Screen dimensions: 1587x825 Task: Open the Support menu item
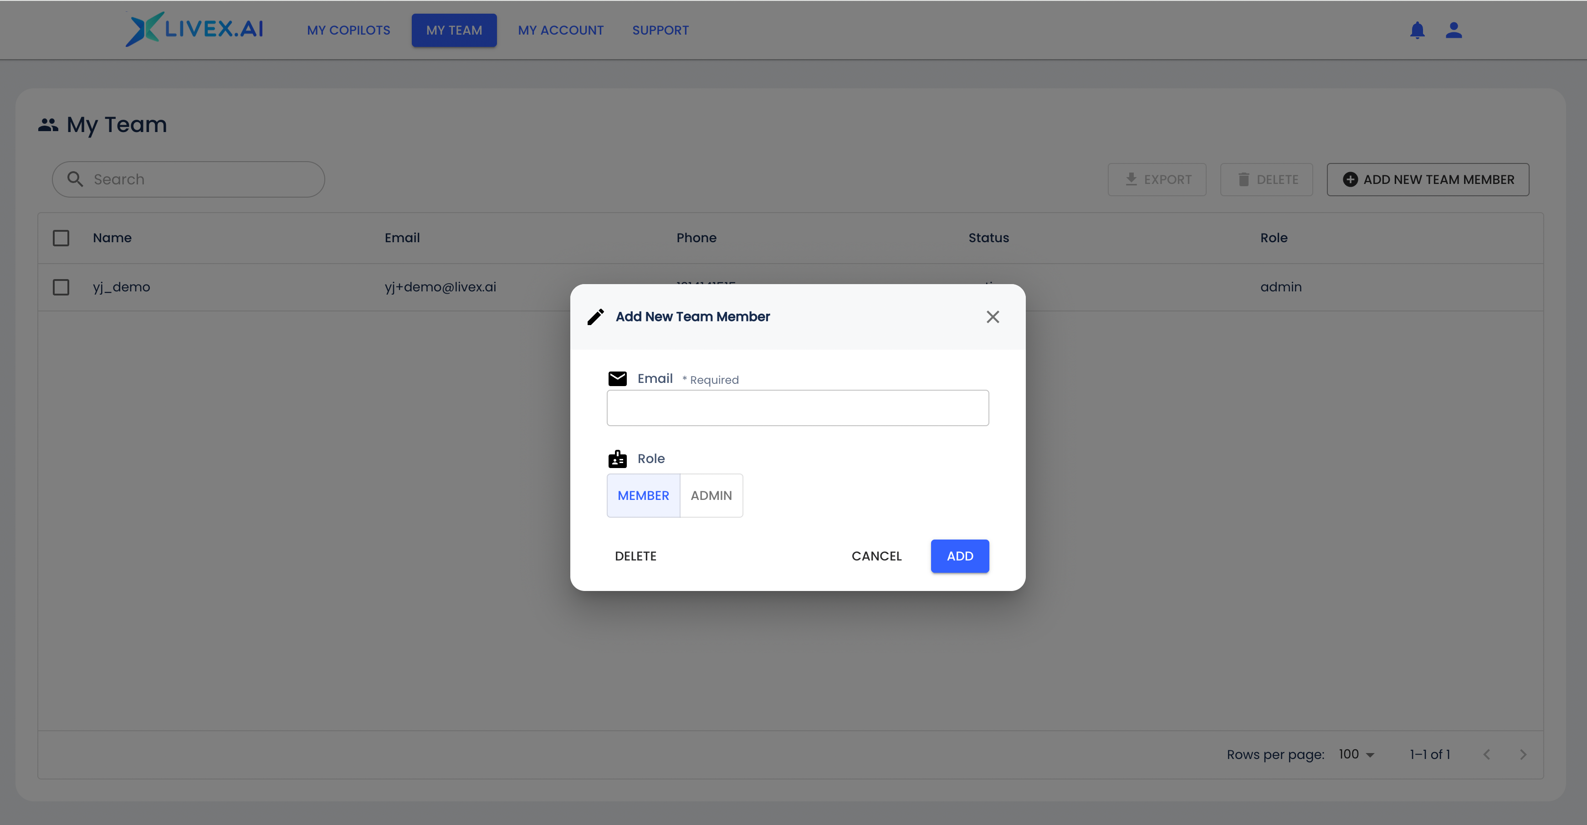coord(660,30)
